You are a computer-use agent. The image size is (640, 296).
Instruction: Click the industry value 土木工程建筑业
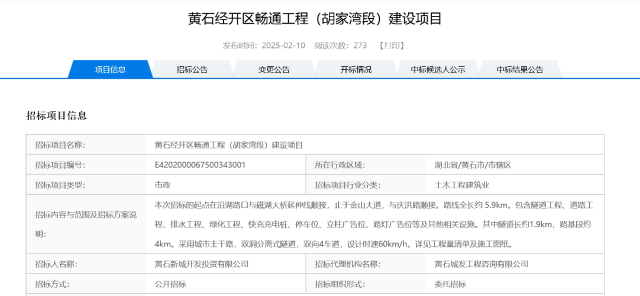(x=462, y=185)
